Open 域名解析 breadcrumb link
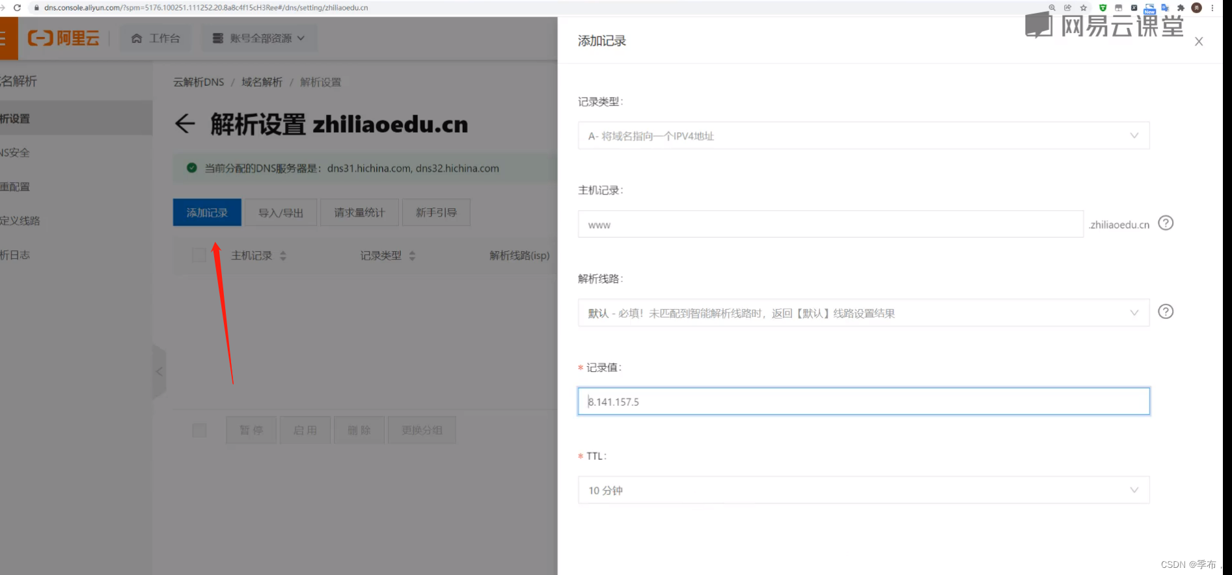Screen dimensions: 1232x575 click(262, 82)
